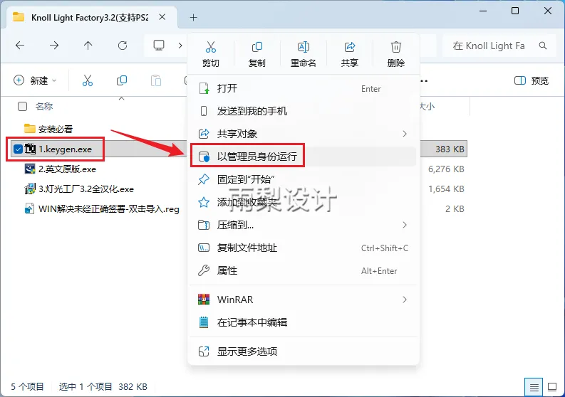Expand the WinRAR submenu

click(404, 300)
